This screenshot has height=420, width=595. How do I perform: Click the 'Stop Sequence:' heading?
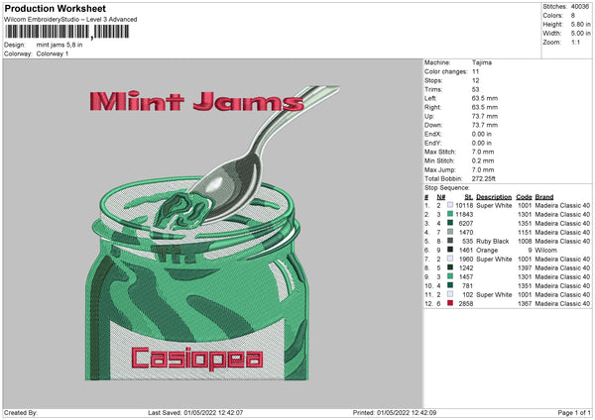[446, 187]
